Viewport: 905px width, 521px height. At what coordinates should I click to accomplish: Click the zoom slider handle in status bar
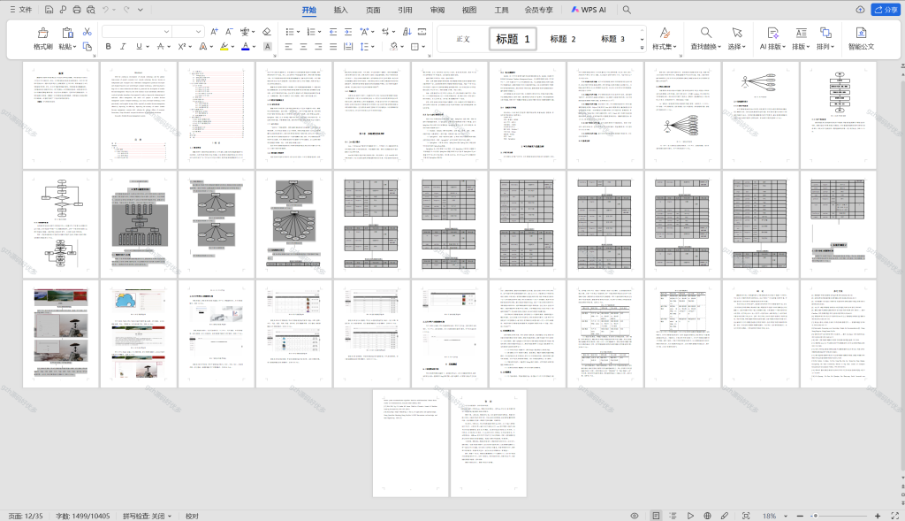coord(815,516)
